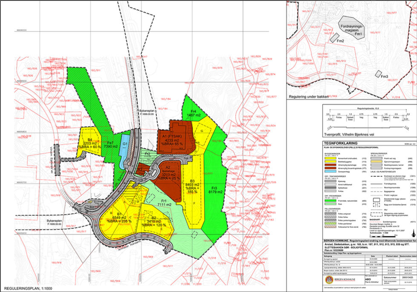Click the "REGULERINGSPLAN, 1:1000" map title
Screen dimensions: 417x292
(28, 288)
